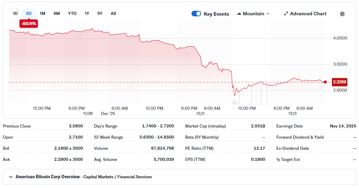Select the 5Y time range
This screenshot has height=188, width=359.
tap(100, 14)
